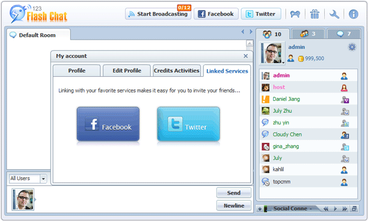Click the small gear icon left of media bar
The image size is (368, 221).
pos(260,209)
